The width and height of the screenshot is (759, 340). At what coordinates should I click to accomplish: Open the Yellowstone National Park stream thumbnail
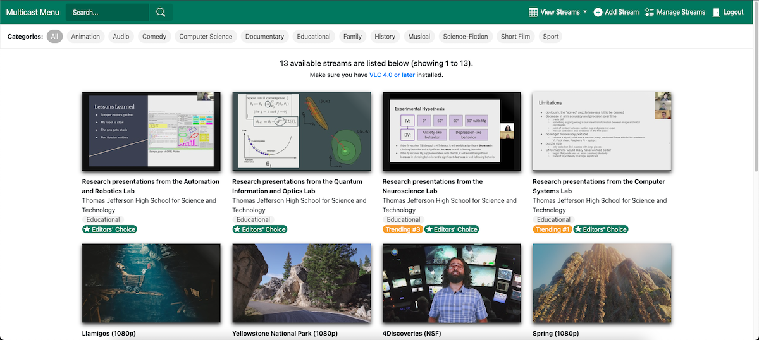pyautogui.click(x=302, y=283)
